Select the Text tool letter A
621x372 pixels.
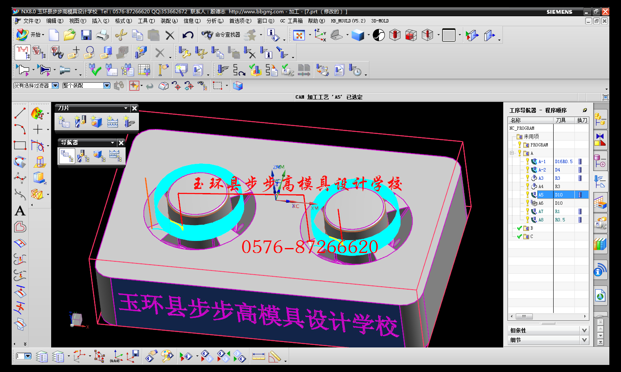[x=20, y=211]
